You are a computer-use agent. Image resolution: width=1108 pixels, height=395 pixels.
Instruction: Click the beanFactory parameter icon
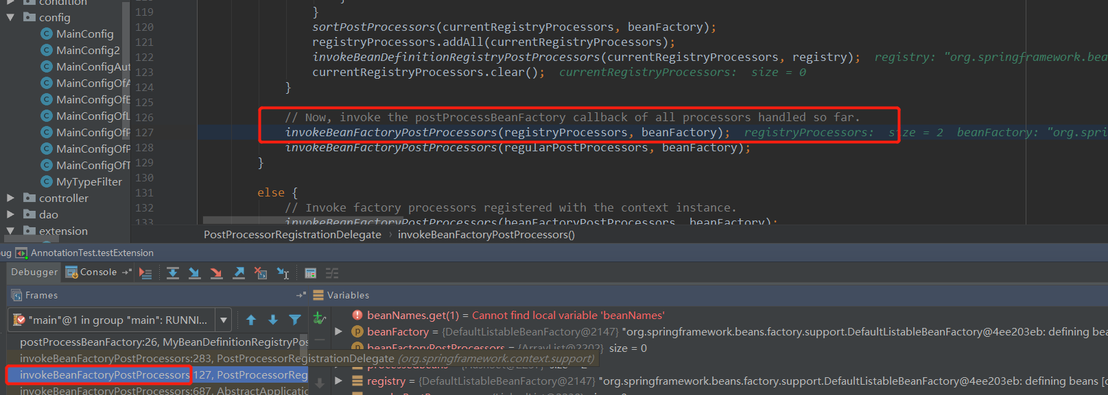pos(357,331)
